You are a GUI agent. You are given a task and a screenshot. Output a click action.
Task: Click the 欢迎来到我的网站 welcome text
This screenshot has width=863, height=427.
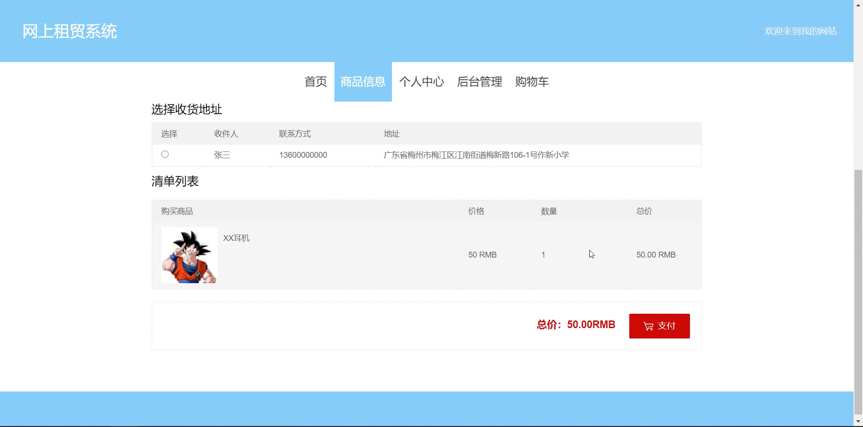click(x=801, y=31)
